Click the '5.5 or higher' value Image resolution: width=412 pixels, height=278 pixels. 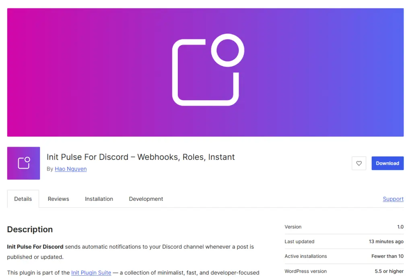coord(389,271)
